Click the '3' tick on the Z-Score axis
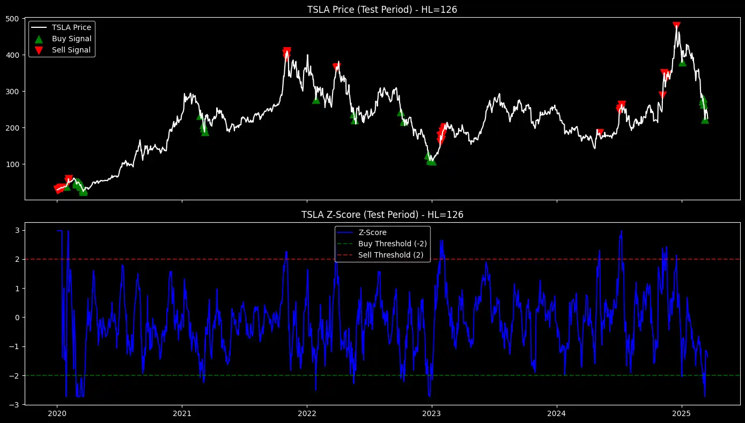Viewport: 745px width, 423px height. pyautogui.click(x=17, y=230)
